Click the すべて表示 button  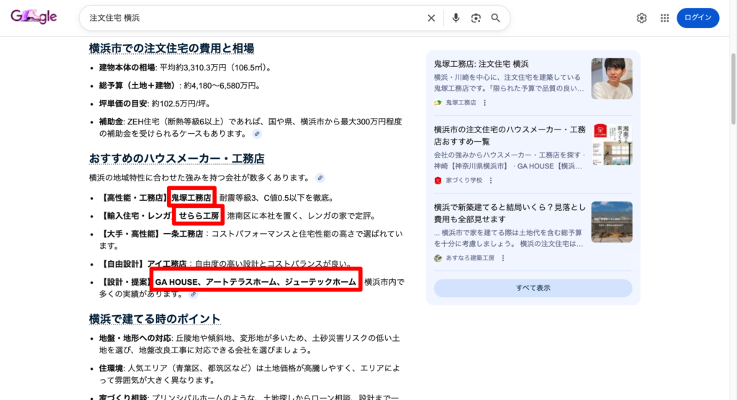[533, 288]
